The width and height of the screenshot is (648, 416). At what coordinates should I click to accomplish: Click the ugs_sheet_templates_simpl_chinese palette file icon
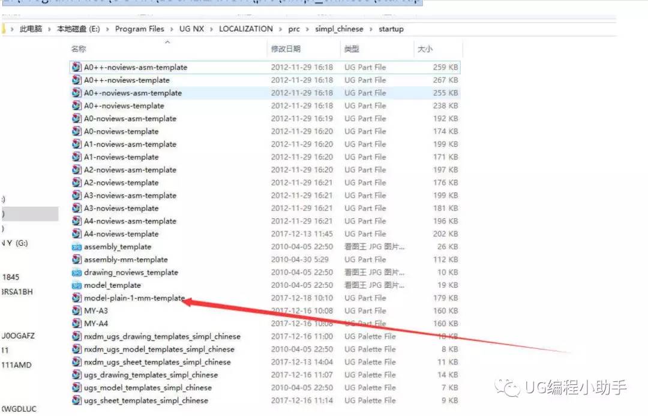76,400
